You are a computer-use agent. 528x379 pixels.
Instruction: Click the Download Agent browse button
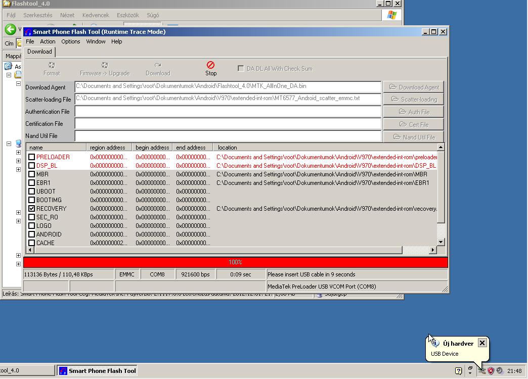coord(414,87)
